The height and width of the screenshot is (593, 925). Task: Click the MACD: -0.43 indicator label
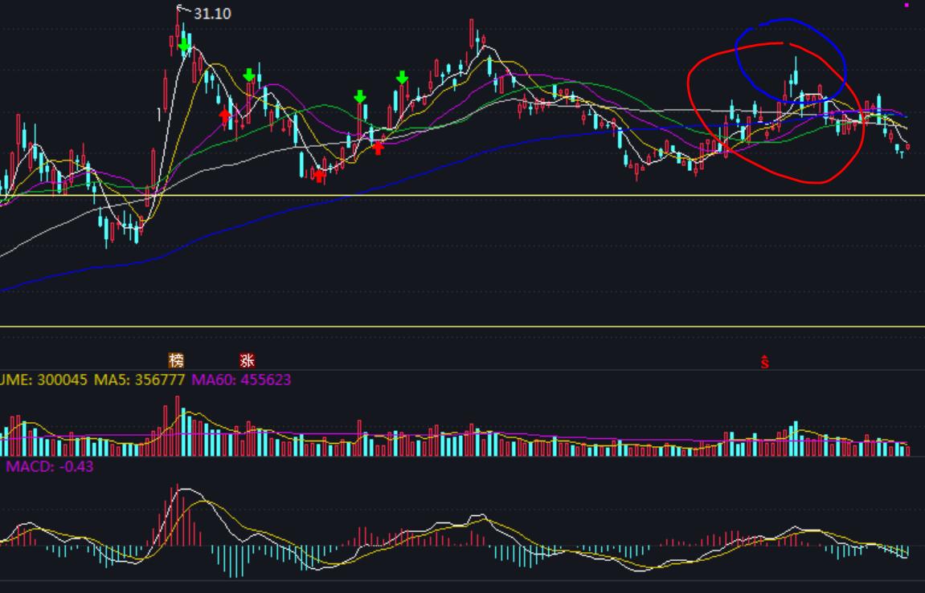[x=50, y=466]
